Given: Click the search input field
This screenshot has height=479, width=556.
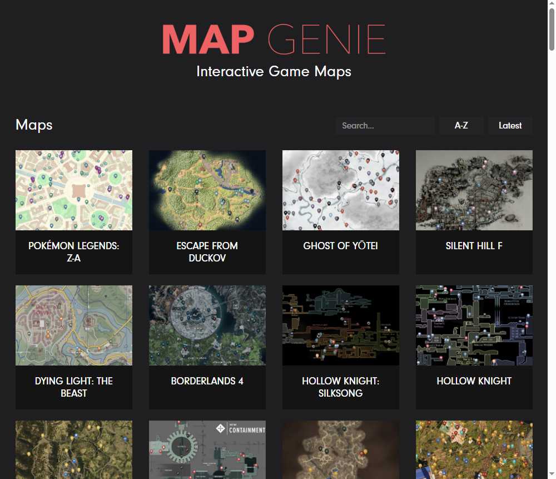Looking at the screenshot, I should (385, 125).
